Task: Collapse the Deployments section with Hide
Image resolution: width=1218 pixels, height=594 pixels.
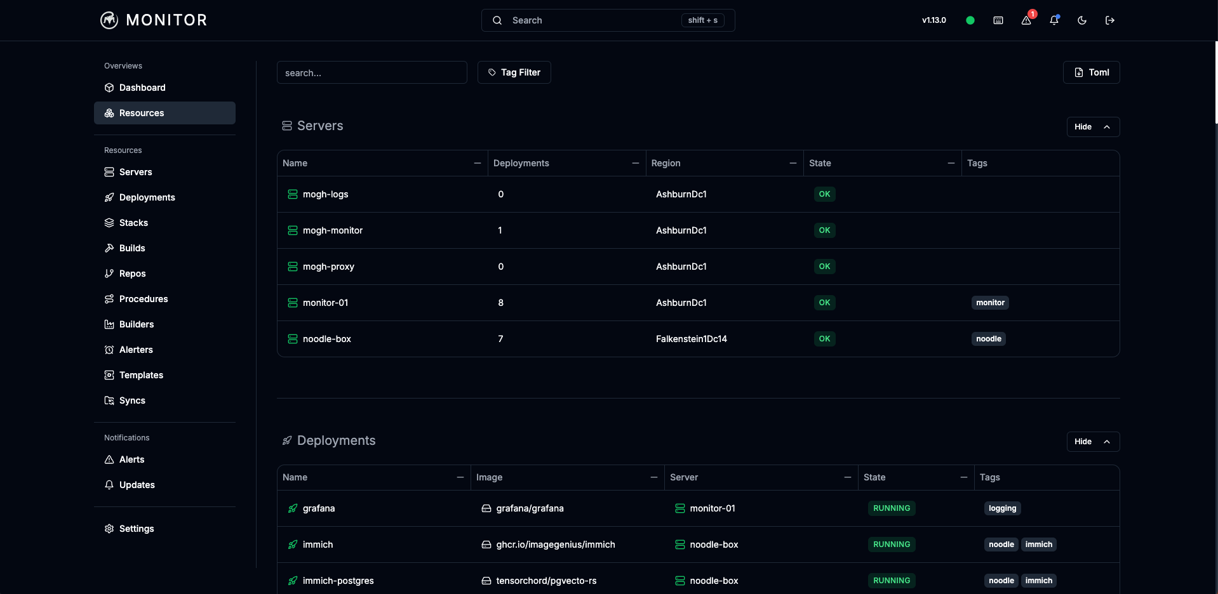Action: [1094, 442]
